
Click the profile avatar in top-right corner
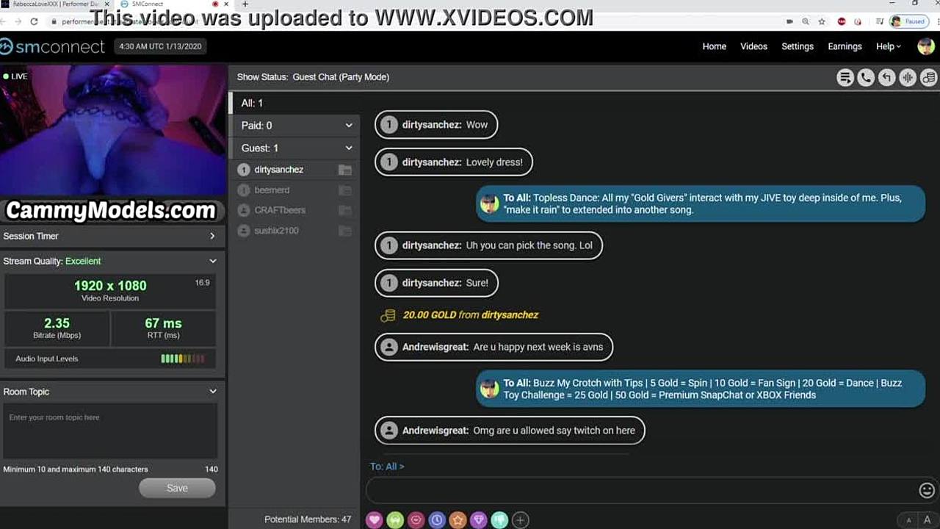click(x=925, y=46)
